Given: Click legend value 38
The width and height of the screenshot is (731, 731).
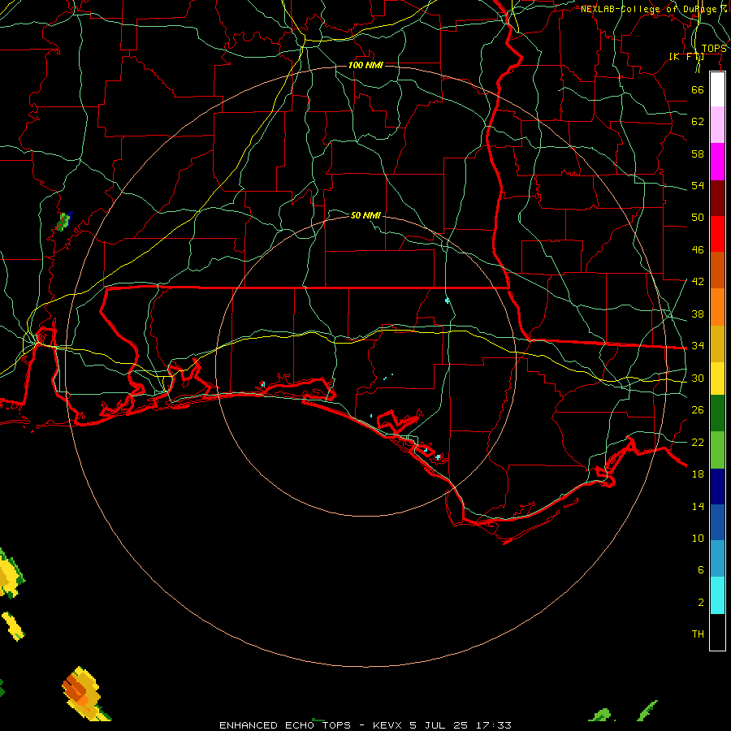Looking at the screenshot, I should [698, 314].
